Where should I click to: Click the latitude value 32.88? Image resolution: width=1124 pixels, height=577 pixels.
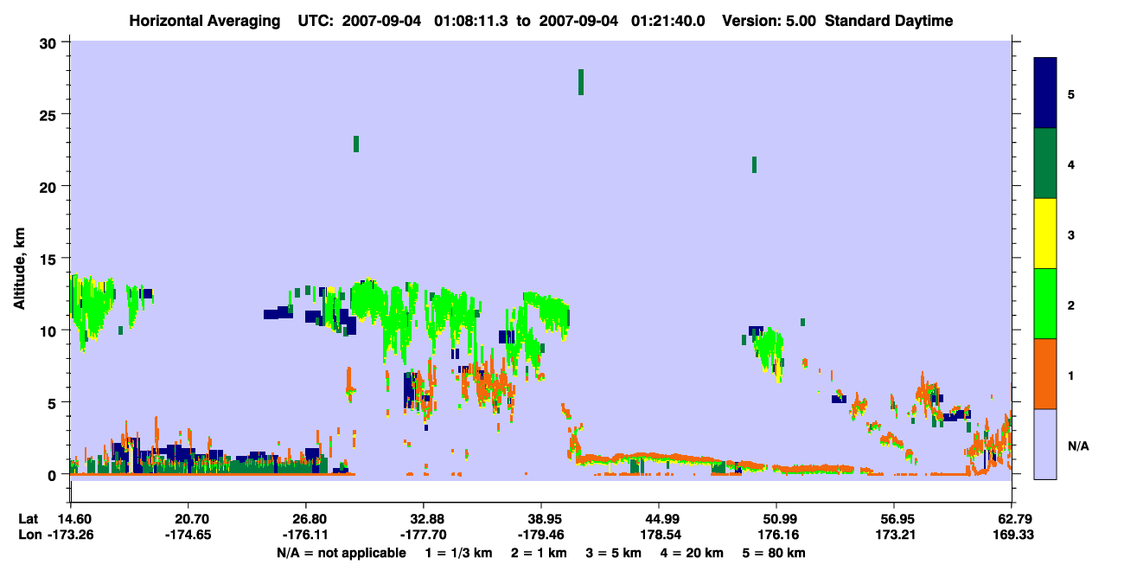coord(424,519)
